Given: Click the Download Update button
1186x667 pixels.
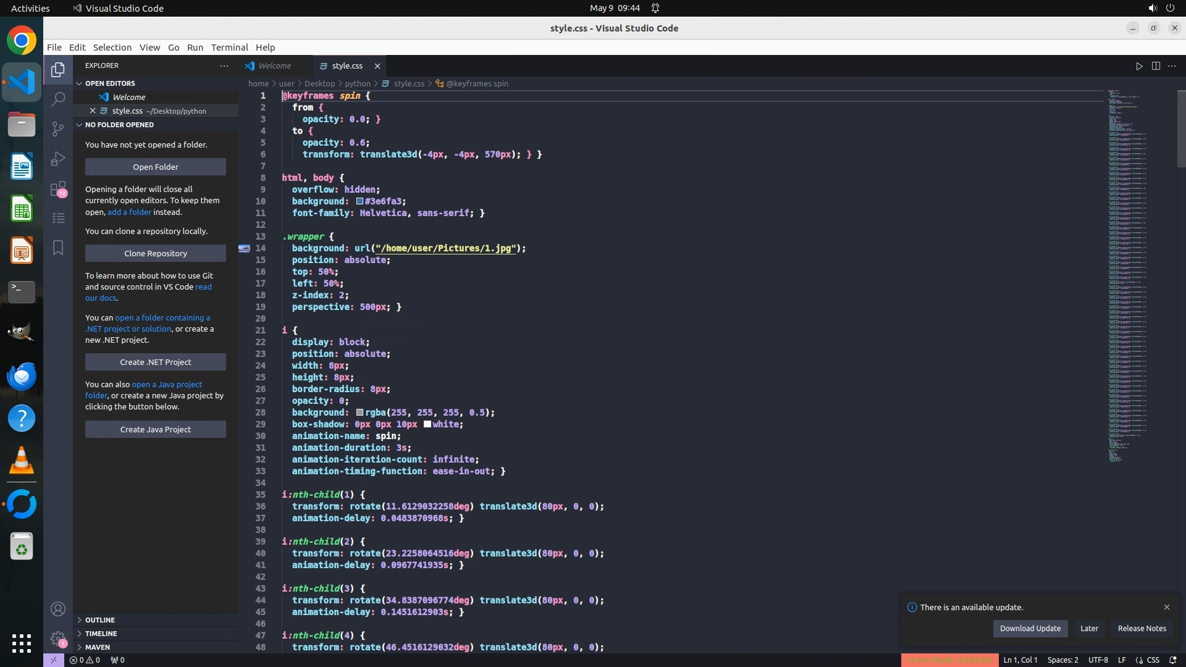Looking at the screenshot, I should (1030, 629).
